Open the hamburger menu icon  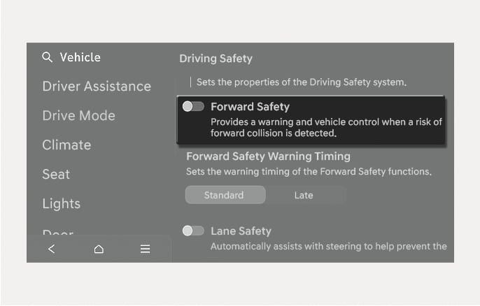pos(145,249)
